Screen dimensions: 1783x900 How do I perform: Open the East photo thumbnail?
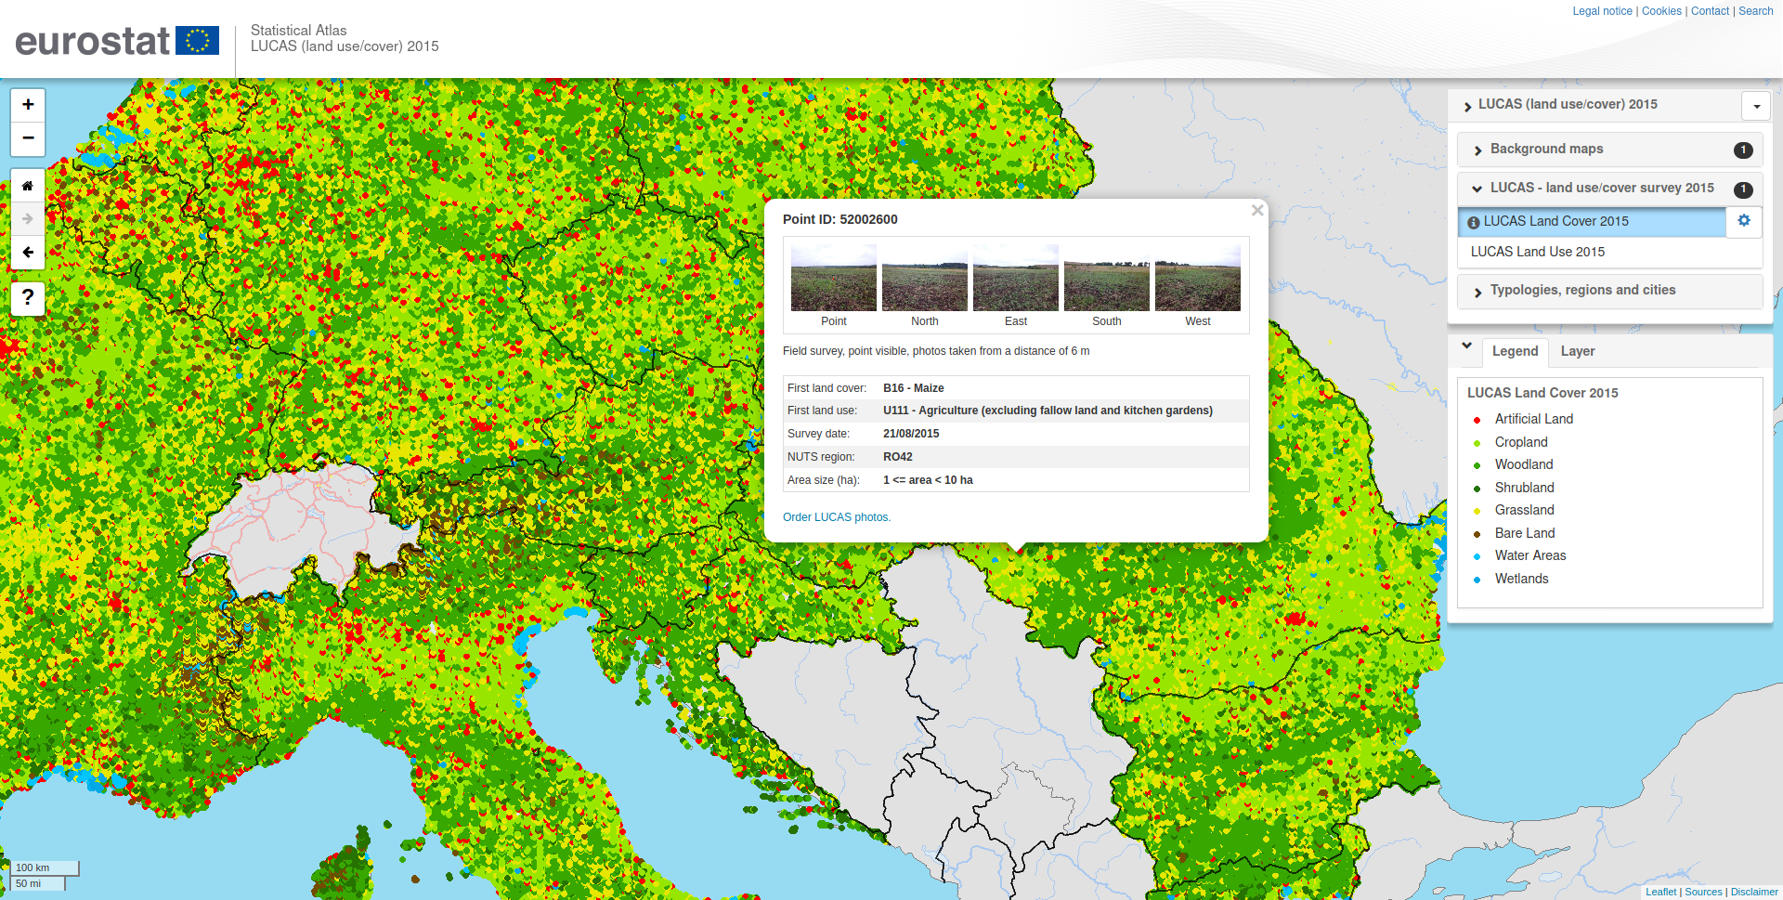coord(1016,278)
